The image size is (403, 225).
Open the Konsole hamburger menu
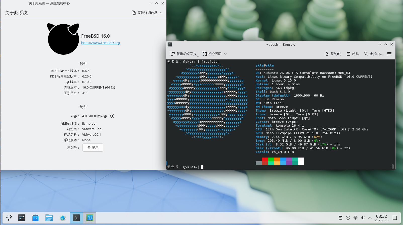[x=389, y=54]
